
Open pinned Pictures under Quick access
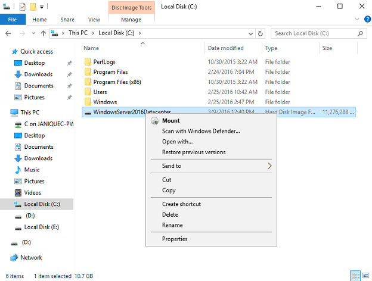click(34, 98)
